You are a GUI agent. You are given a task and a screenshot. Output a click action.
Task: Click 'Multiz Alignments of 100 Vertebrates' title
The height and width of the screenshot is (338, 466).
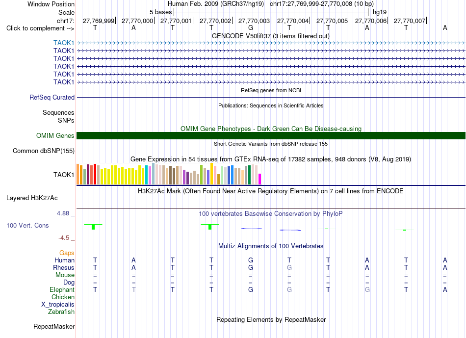pos(271,246)
